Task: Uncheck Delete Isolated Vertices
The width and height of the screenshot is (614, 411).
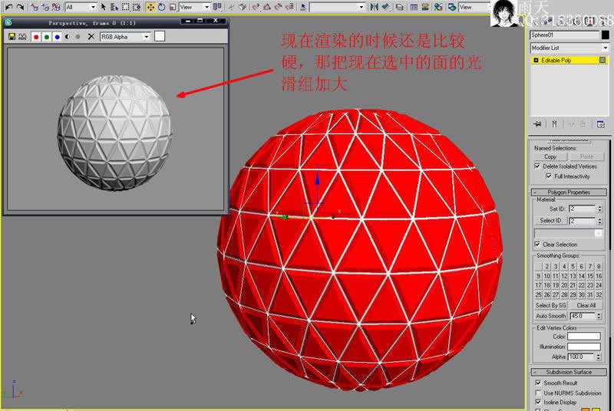Action: pos(537,166)
